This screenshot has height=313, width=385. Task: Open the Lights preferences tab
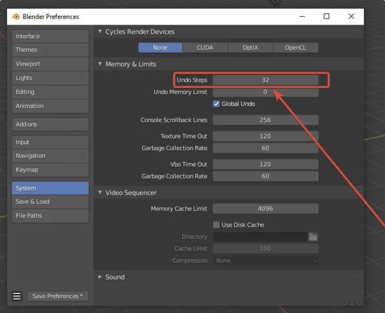coord(50,78)
